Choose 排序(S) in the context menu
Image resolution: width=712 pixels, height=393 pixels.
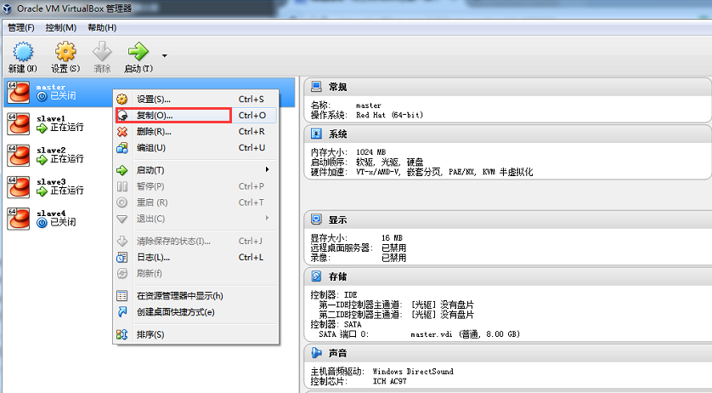(196, 335)
